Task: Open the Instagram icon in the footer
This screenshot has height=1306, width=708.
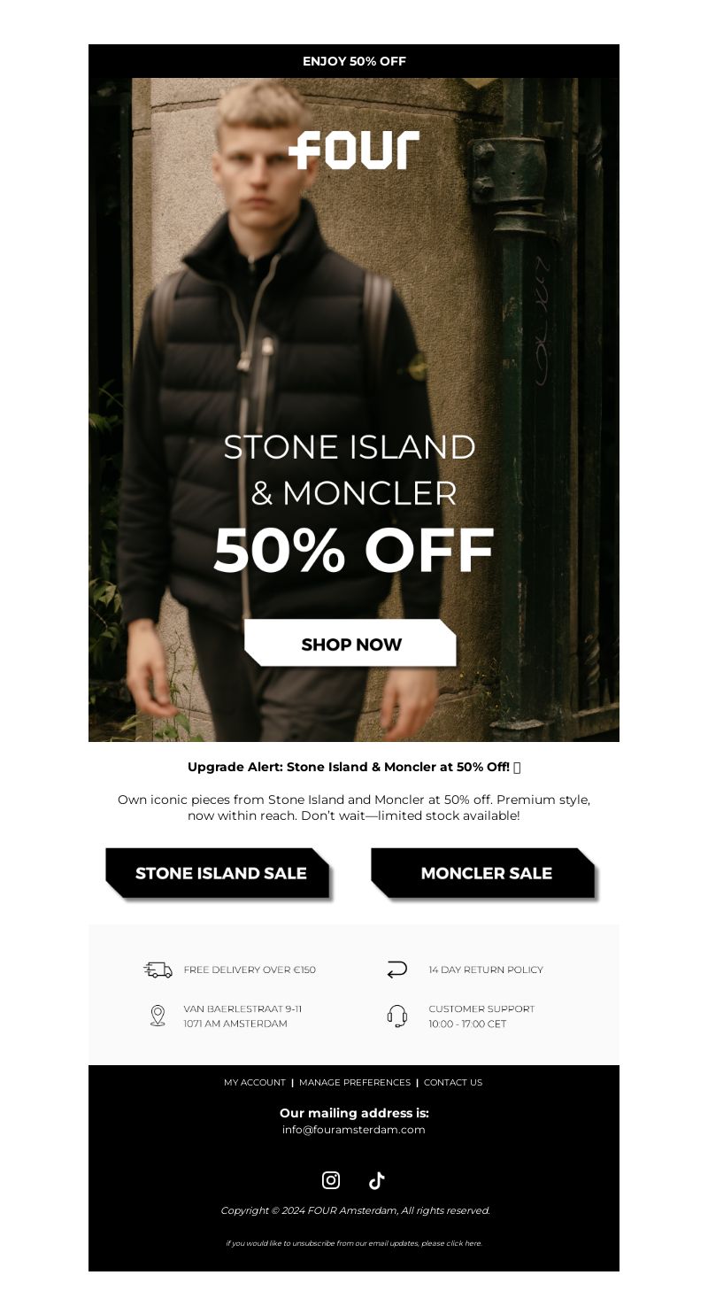Action: pos(331,1179)
